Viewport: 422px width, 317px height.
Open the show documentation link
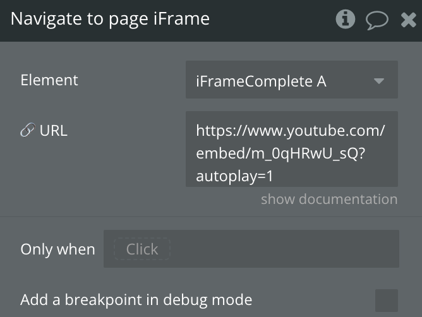pos(329,199)
